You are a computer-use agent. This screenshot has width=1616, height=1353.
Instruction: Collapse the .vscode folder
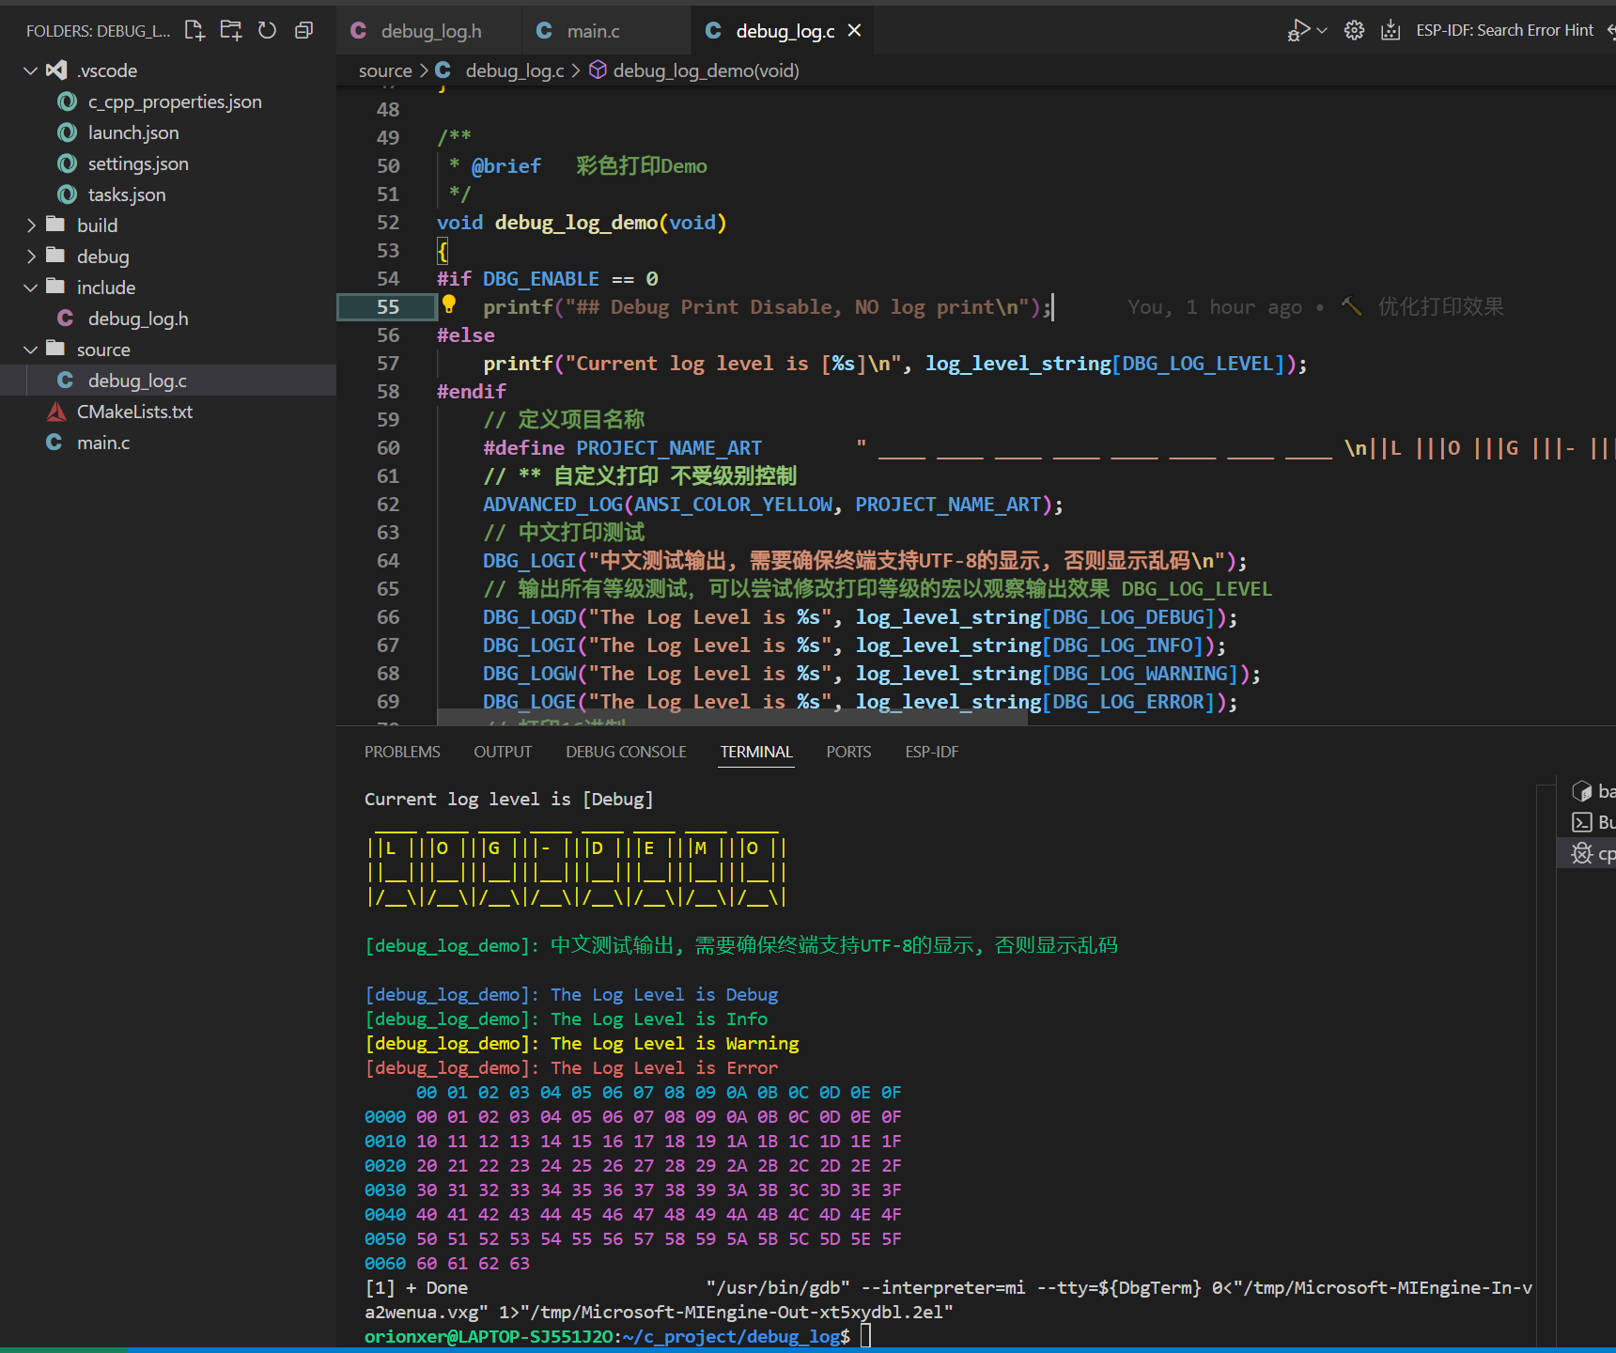tap(168, 70)
